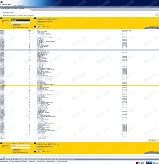This screenshot has width=159, height=164.
Task: Click the CLEAR button in upper form
Action: tap(44, 27)
